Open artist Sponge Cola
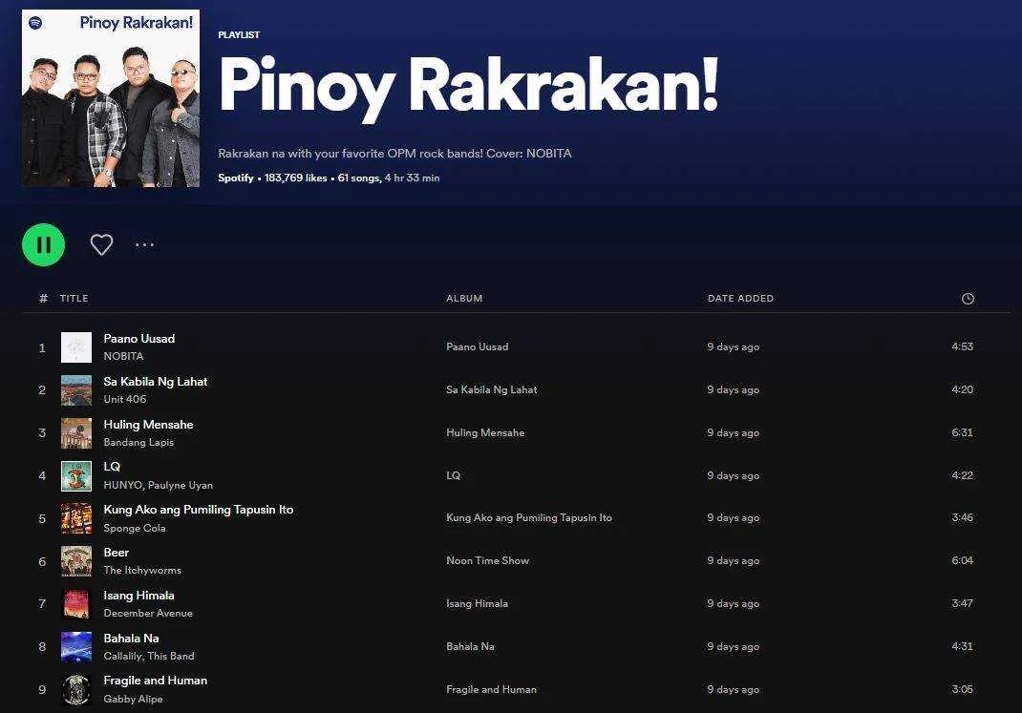Screen dimensions: 1022x713 coord(135,528)
